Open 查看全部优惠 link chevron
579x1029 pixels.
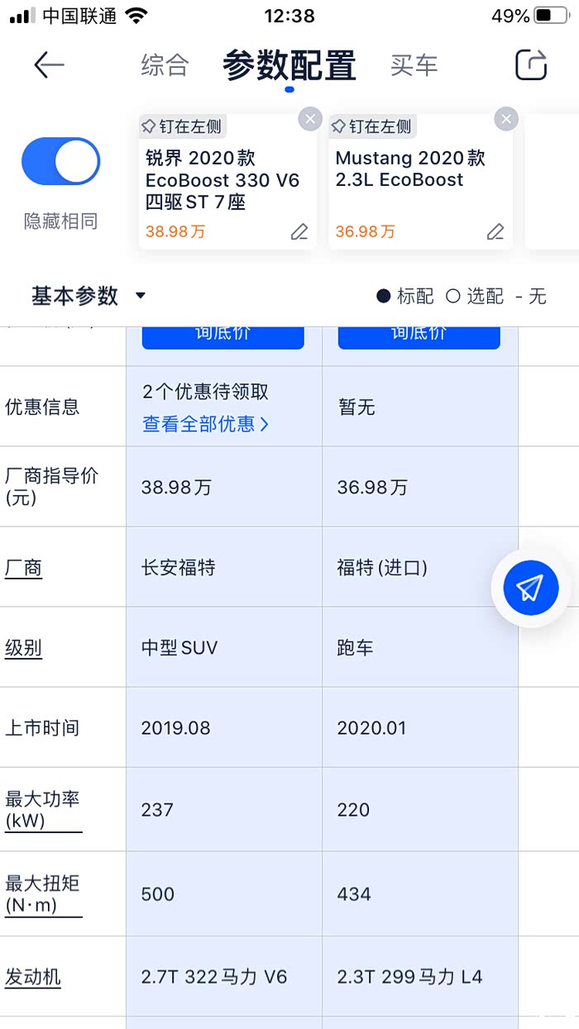(265, 424)
